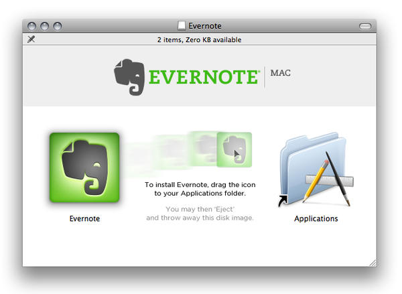Click the "Evernote" window title text
The width and height of the screenshot is (402, 294).
click(x=205, y=26)
